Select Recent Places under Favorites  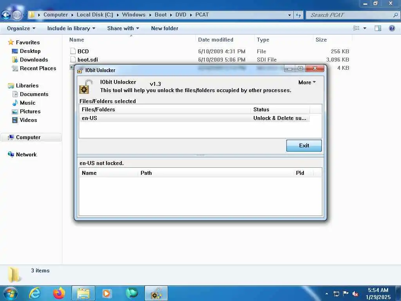click(38, 68)
